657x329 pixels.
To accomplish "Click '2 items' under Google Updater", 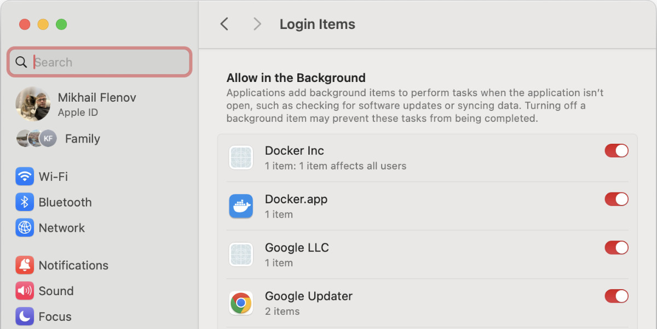I will coord(283,312).
